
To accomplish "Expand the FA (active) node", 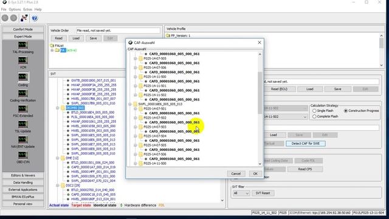I will (52, 50).
